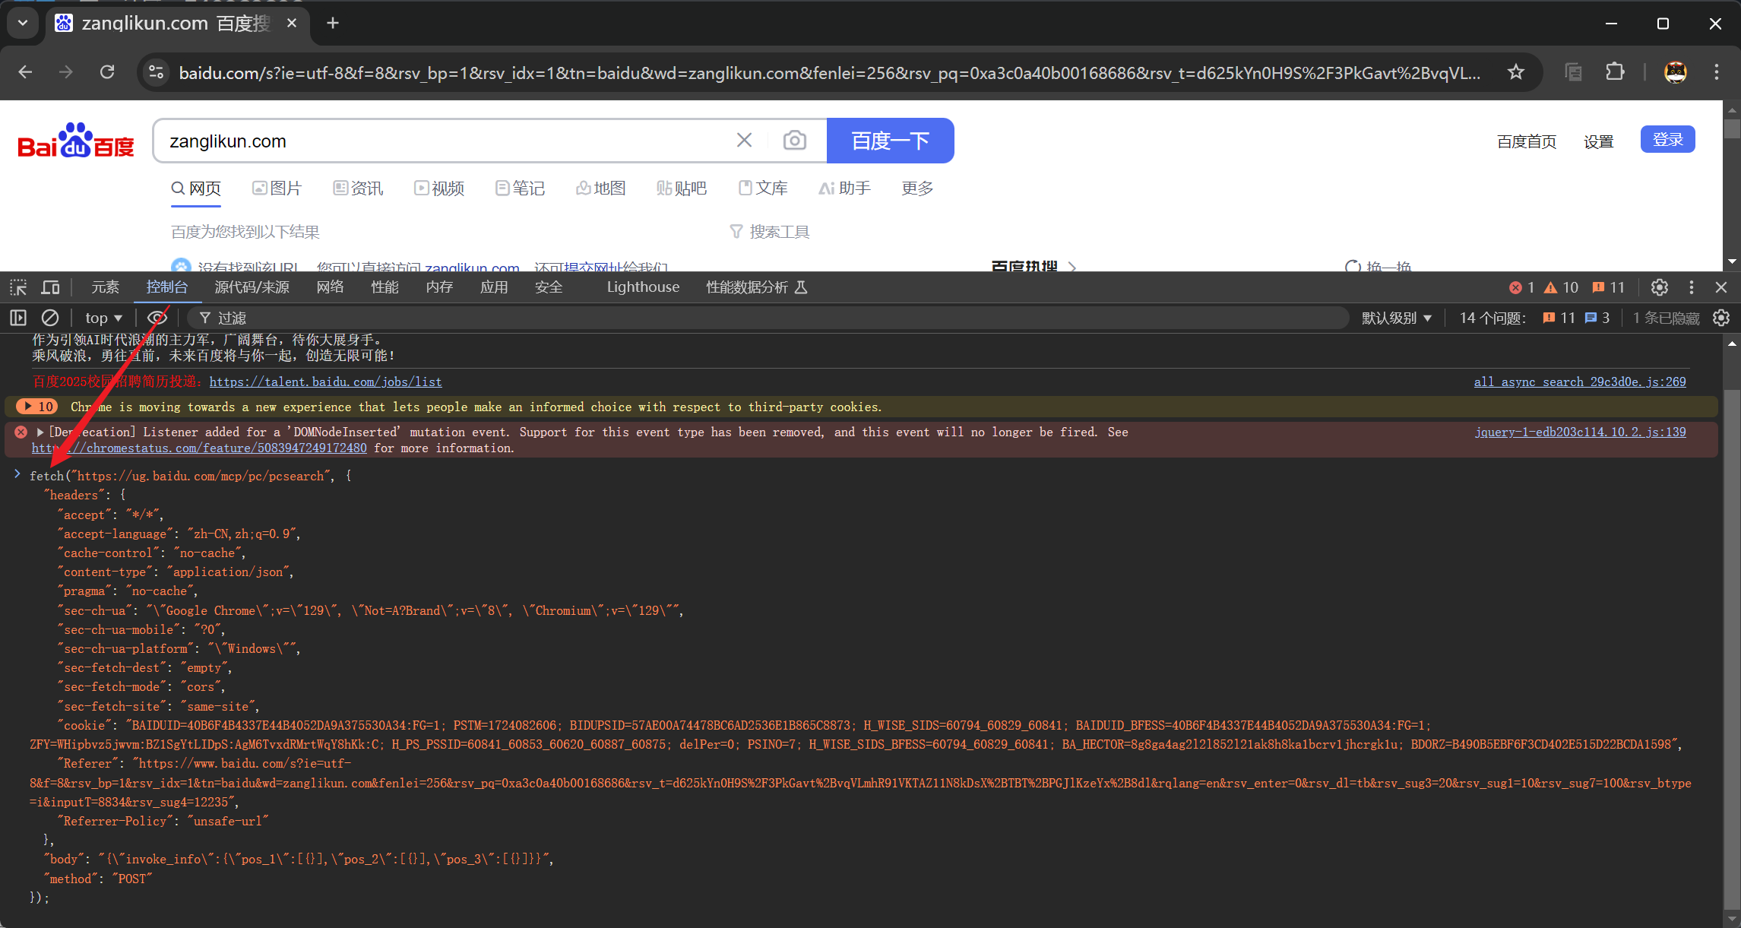Click the camera icon for image search
The image size is (1741, 928).
795,140
